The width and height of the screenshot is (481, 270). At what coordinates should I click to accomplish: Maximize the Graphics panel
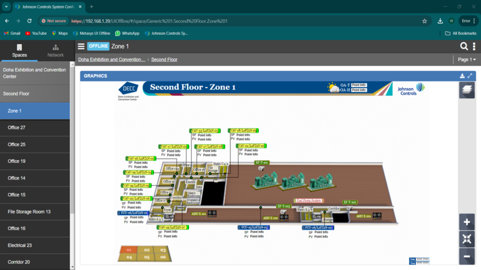[470, 76]
